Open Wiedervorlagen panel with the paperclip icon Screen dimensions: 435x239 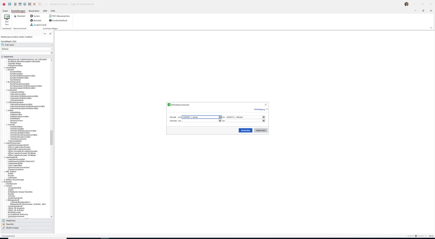point(27,228)
